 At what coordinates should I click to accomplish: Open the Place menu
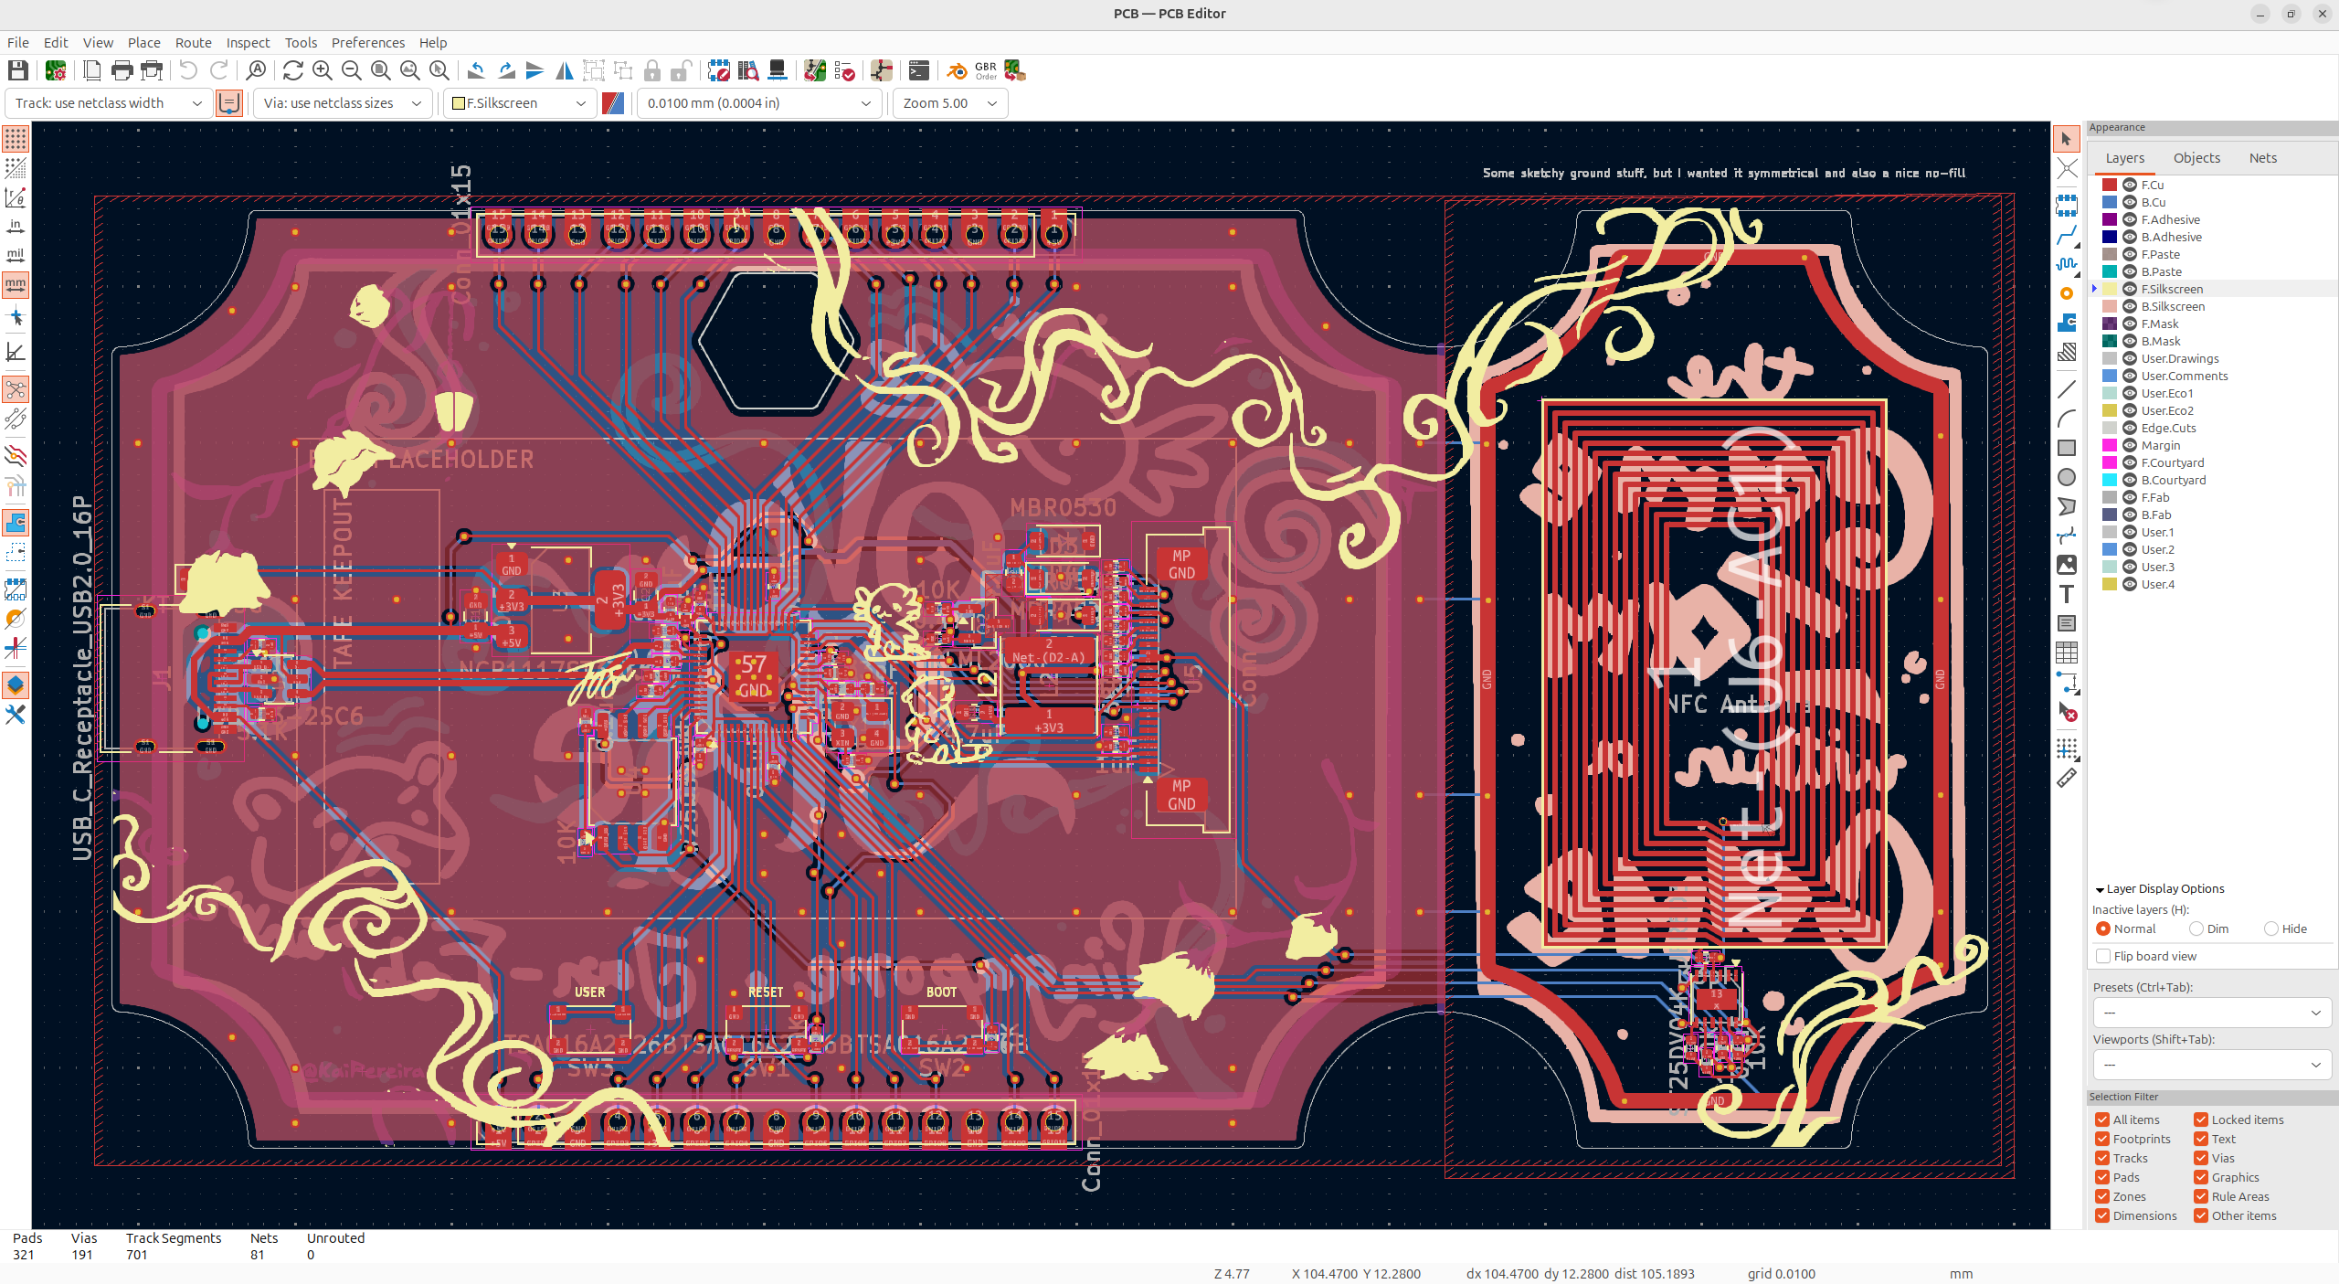tap(143, 43)
